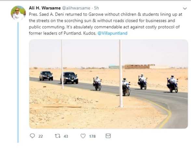Screen dimensions: 191x156
Task: Like the tweet with heart icon
Action: 83,136
